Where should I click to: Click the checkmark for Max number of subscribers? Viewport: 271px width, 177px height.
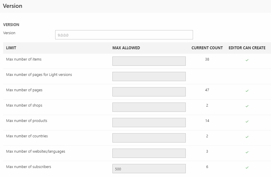point(247,168)
